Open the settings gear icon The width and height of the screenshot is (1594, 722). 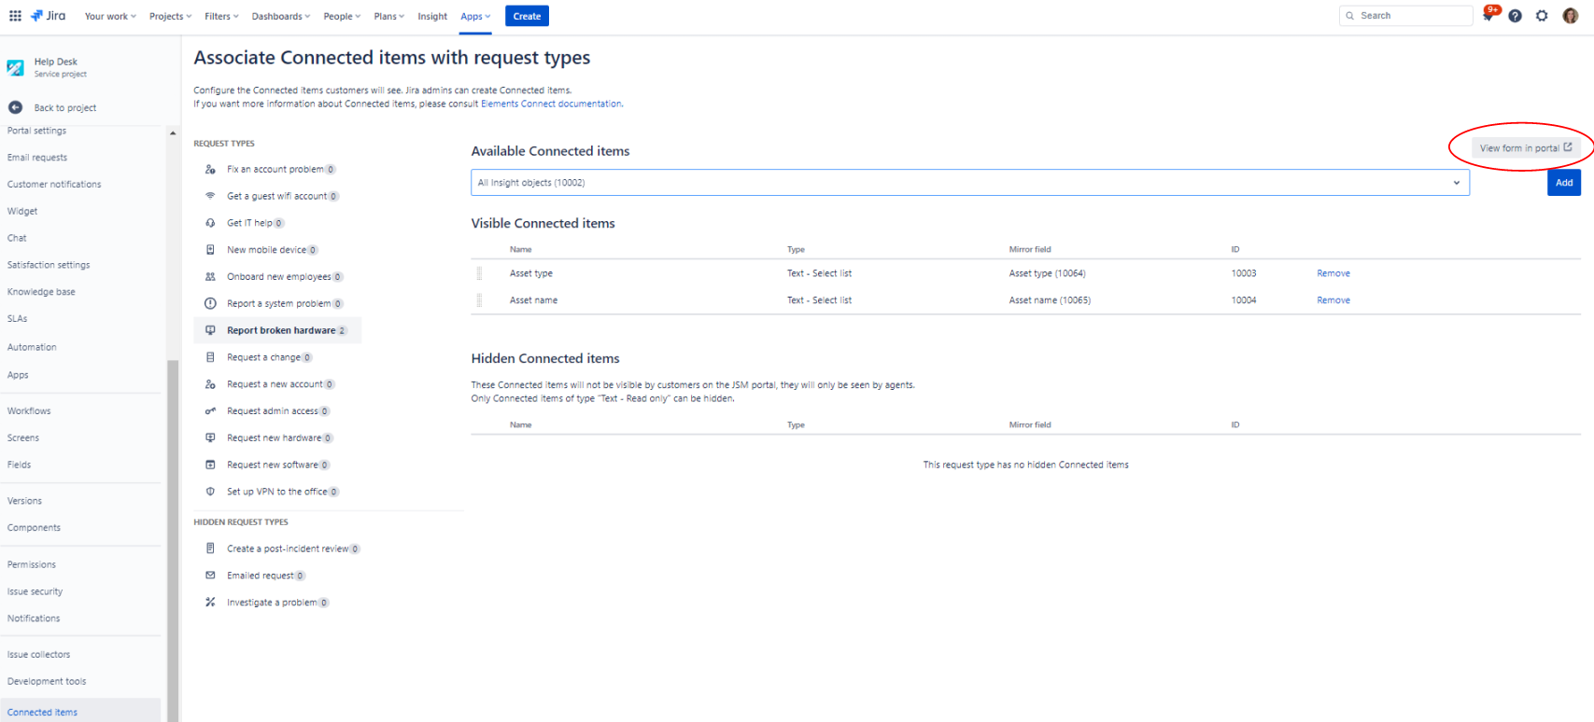(x=1542, y=16)
